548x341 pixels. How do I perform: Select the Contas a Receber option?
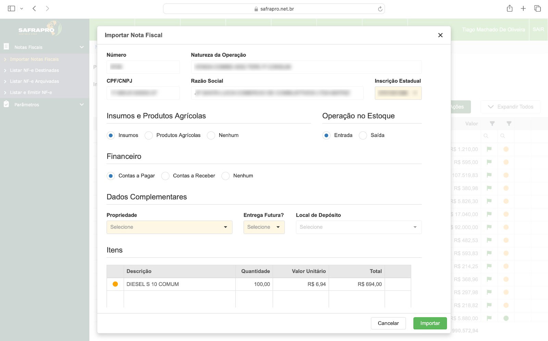coord(165,176)
